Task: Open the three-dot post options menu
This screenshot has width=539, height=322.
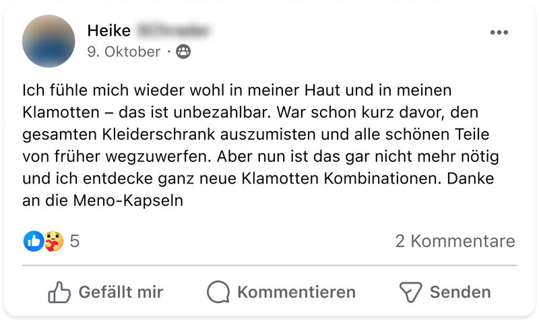Action: (x=499, y=32)
